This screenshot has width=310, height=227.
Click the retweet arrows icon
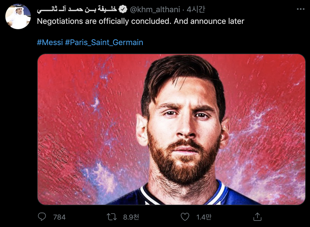[111, 217]
